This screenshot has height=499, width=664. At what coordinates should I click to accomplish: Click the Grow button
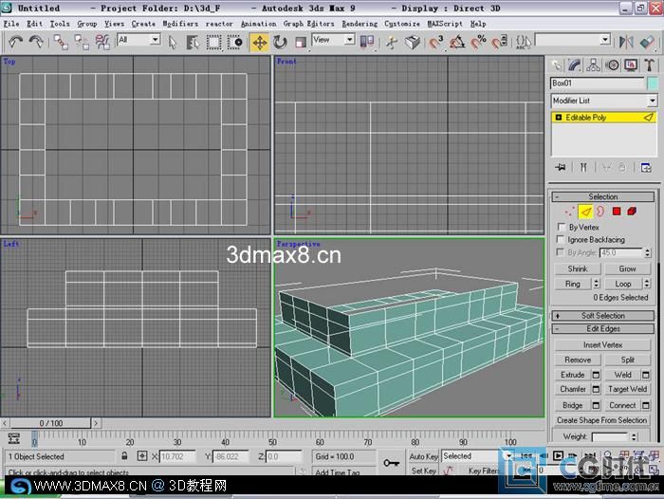[627, 268]
